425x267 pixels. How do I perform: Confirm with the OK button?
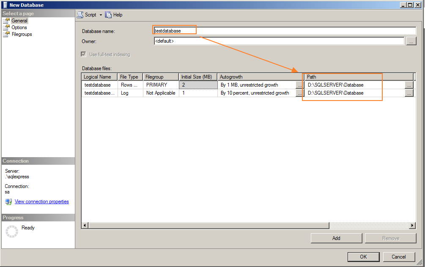pyautogui.click(x=363, y=256)
